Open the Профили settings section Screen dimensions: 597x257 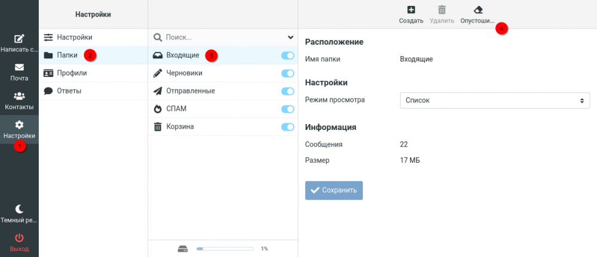pos(72,73)
